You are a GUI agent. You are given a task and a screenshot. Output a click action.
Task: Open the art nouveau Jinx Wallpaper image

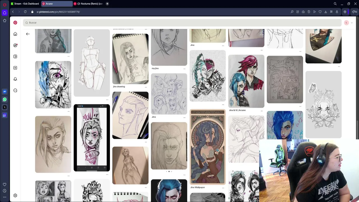click(x=208, y=147)
